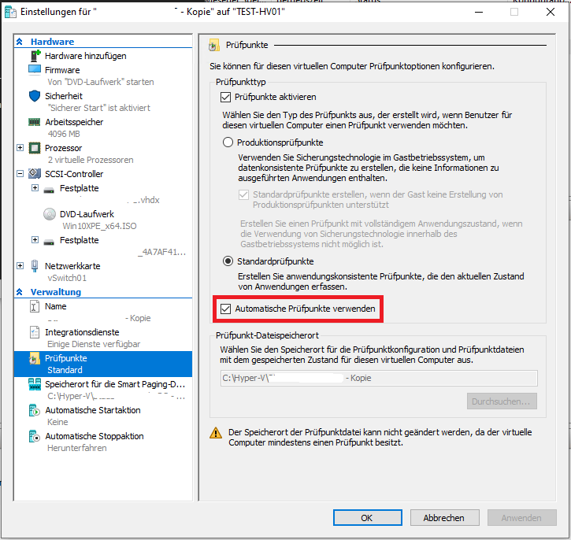This screenshot has width=571, height=540.
Task: Click the Netzwerkkarte adapter icon
Action: 35,266
